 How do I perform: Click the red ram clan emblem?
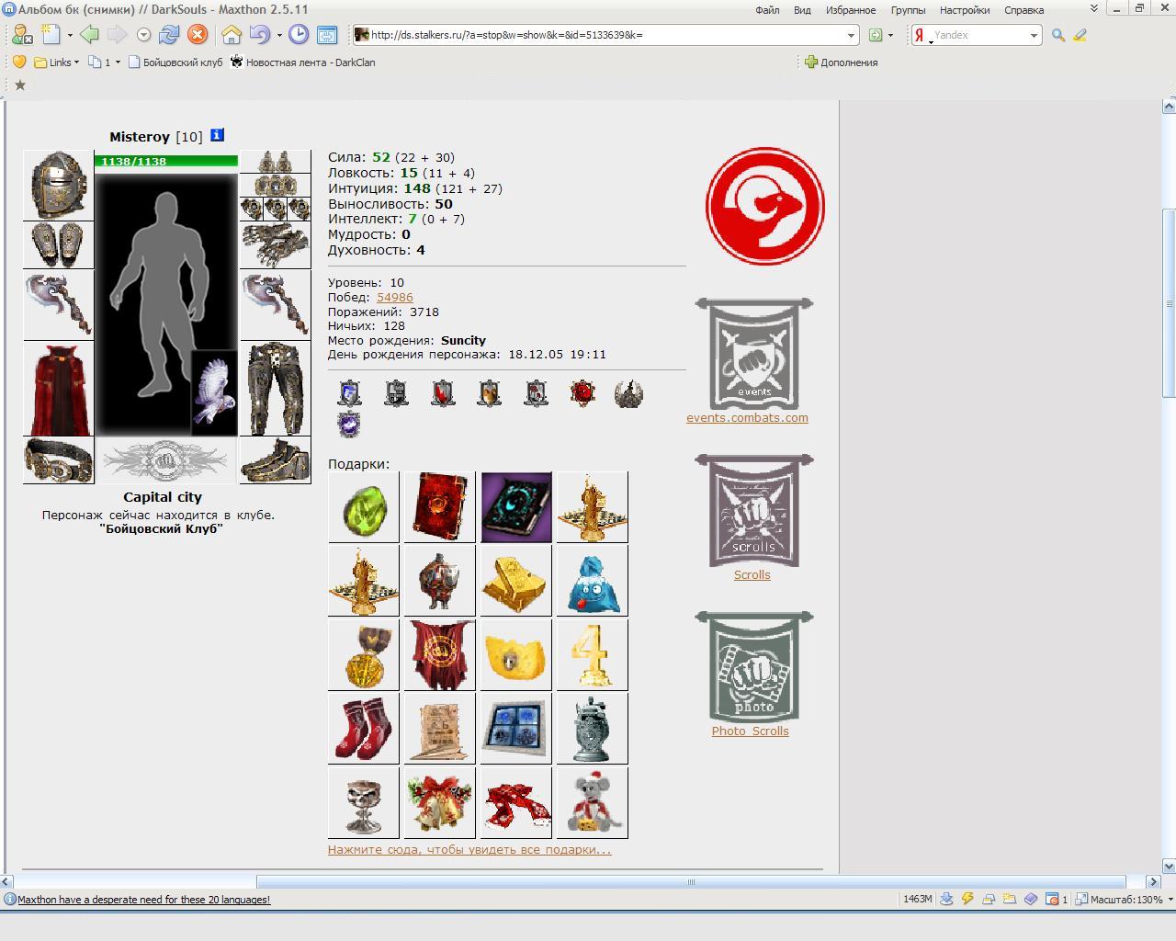(764, 207)
